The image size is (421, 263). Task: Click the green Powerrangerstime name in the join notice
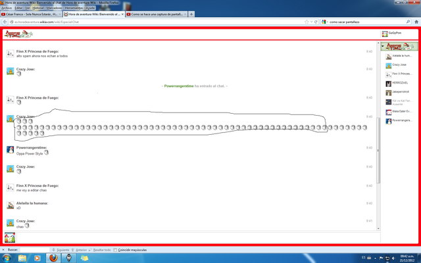pyautogui.click(x=179, y=86)
